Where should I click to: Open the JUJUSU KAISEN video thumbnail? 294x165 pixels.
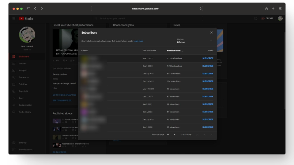point(57,121)
